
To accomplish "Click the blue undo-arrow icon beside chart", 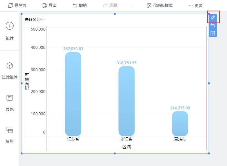I will (213, 25).
